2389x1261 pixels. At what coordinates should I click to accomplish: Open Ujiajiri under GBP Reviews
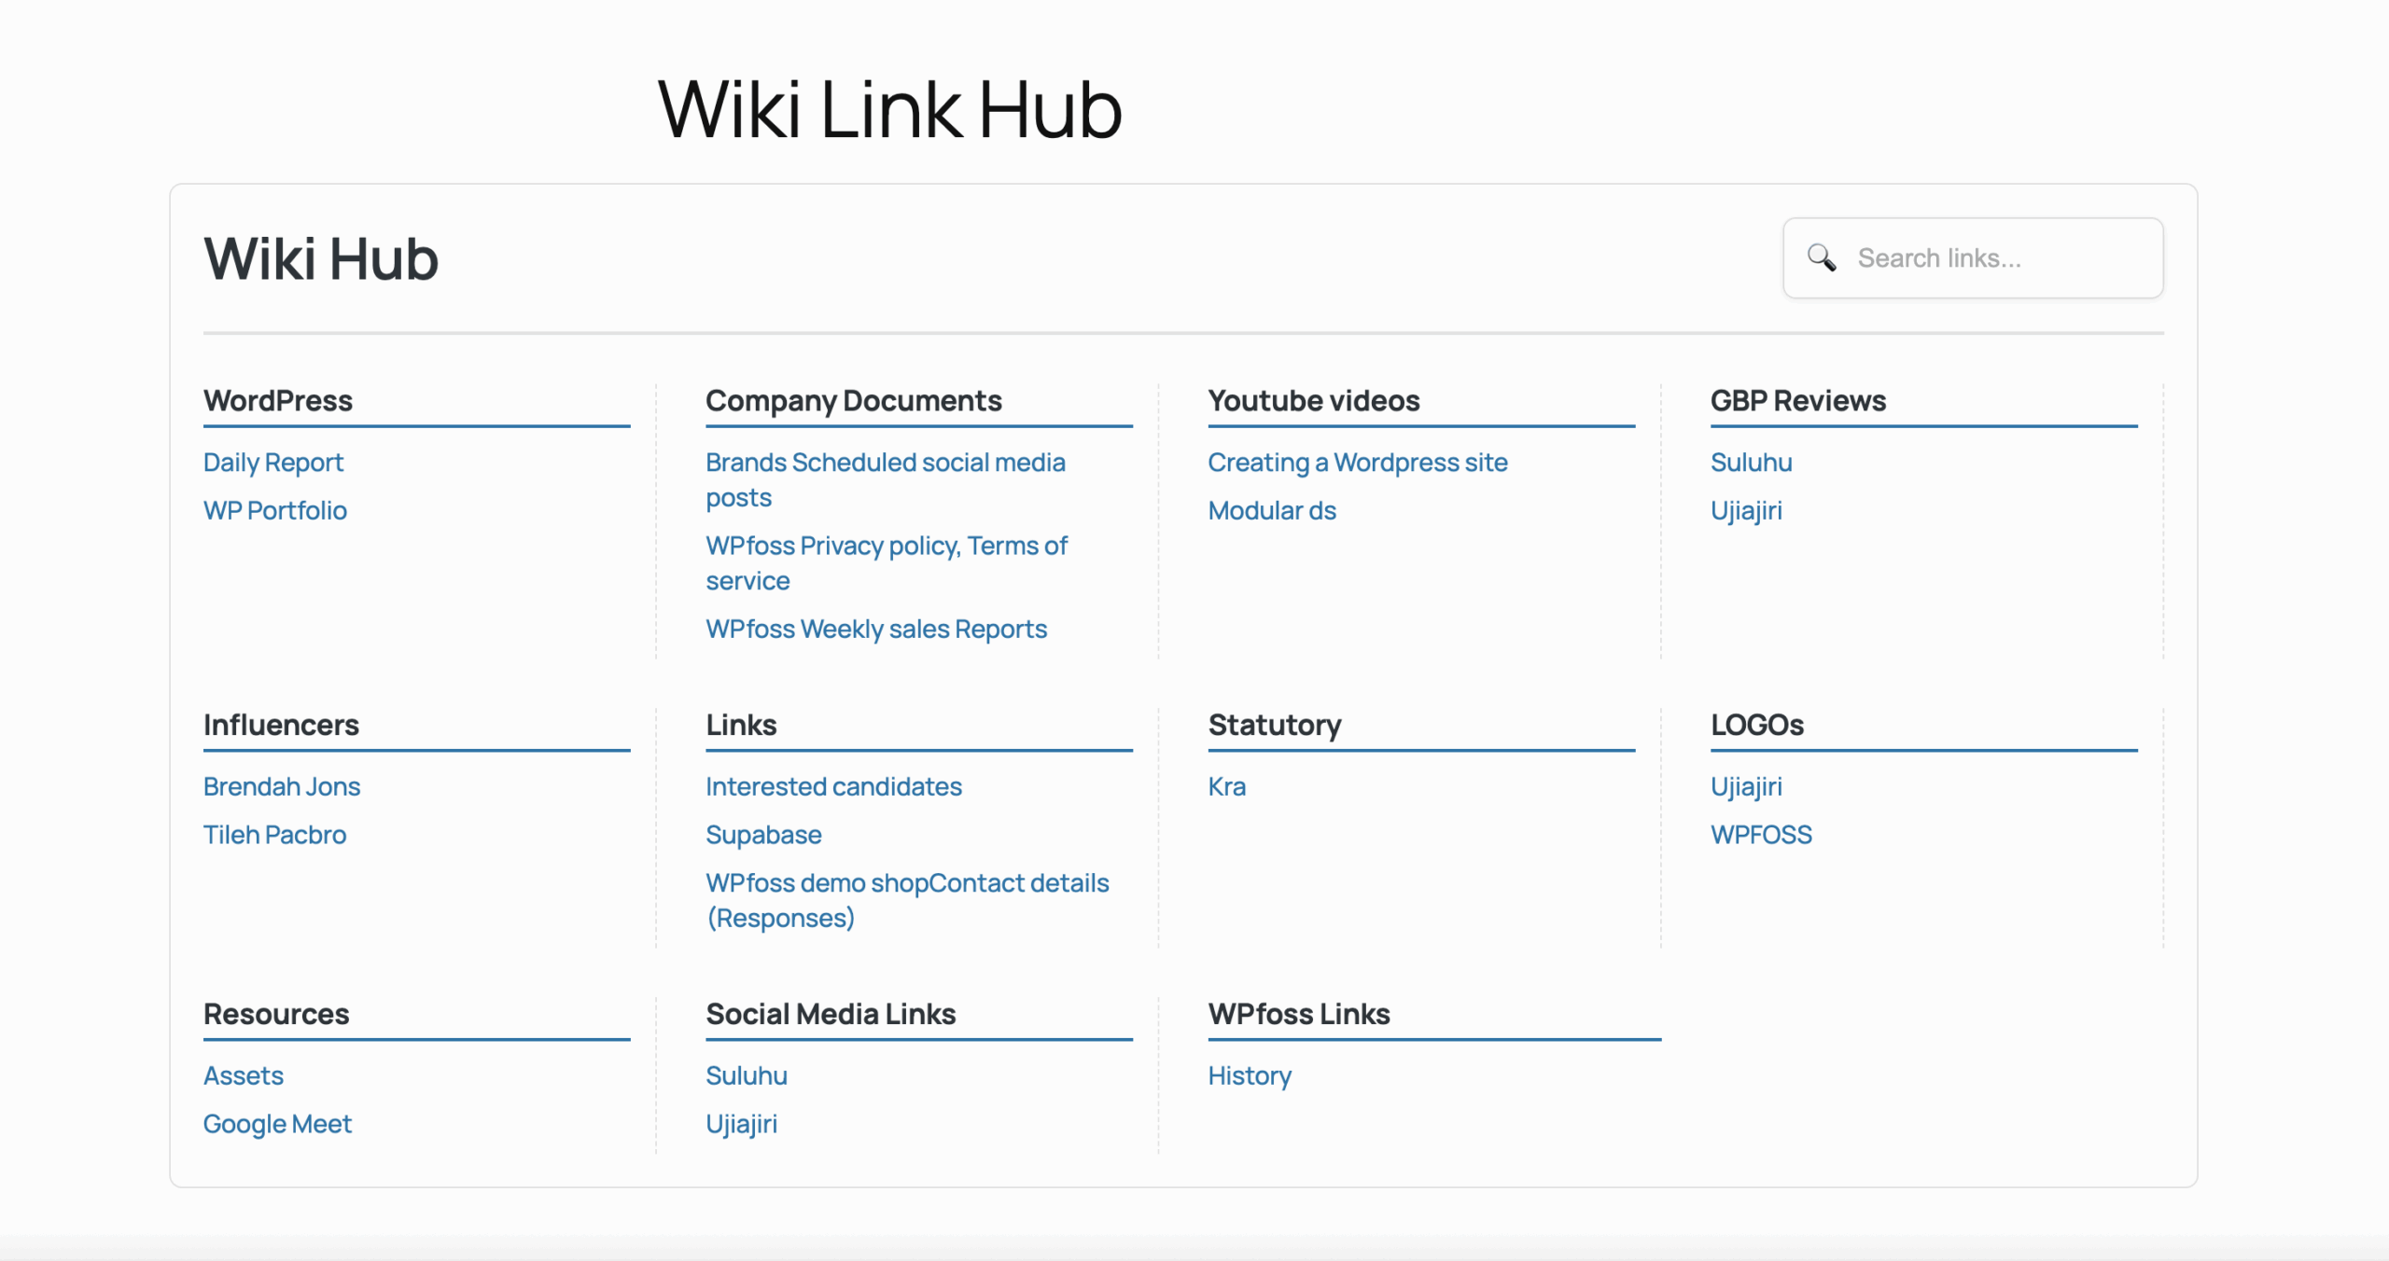click(x=1746, y=511)
